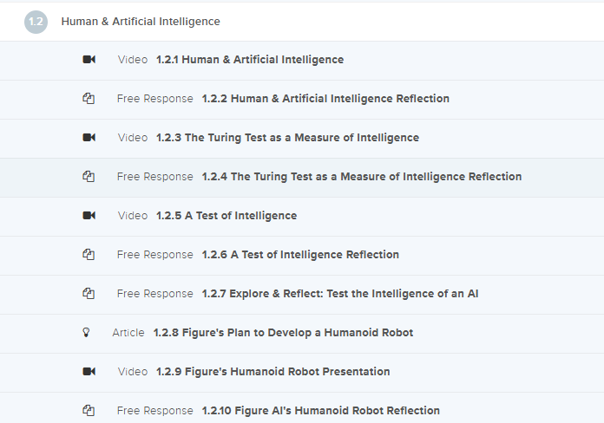The height and width of the screenshot is (423, 604).
Task: Open 1.2.3 The Turing Test video
Action: pos(287,138)
